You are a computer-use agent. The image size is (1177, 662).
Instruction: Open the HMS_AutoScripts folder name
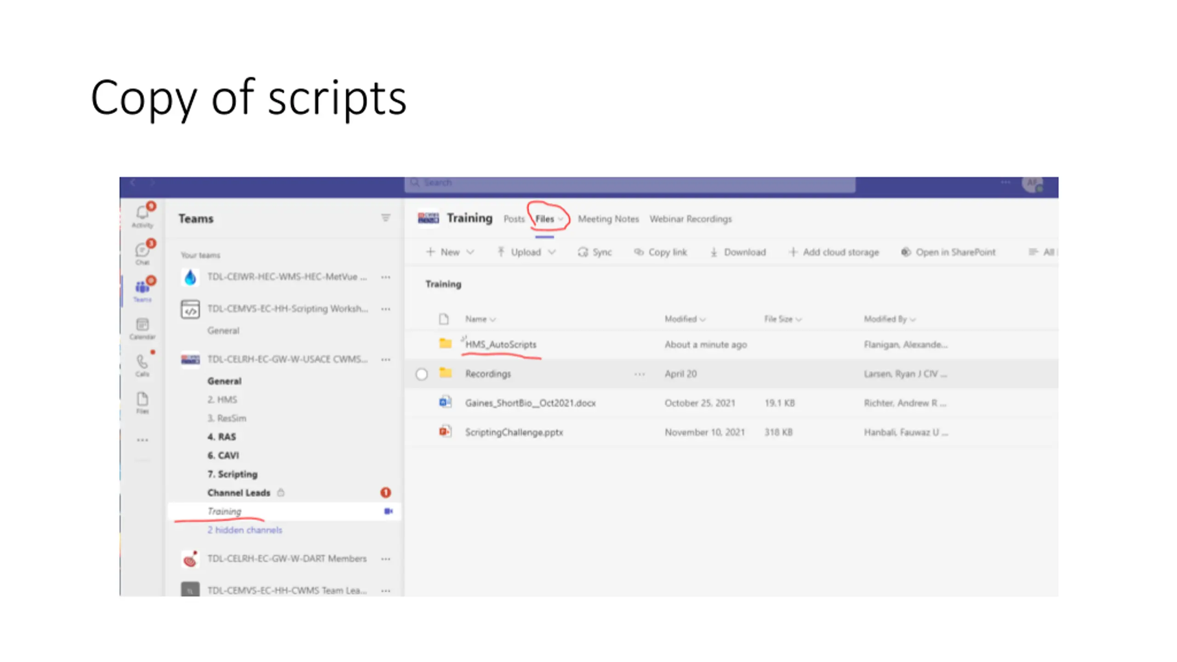[501, 344]
